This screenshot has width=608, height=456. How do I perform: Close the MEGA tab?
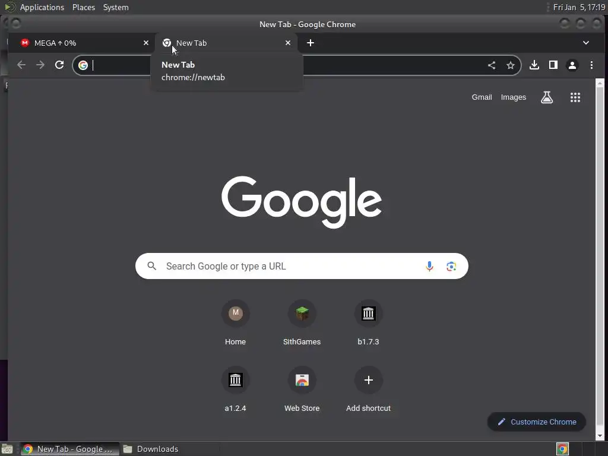[146, 43]
